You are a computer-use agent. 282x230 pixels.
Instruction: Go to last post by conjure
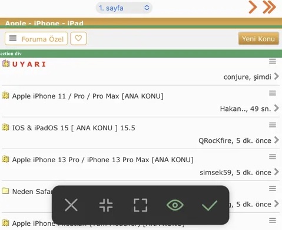(x=277, y=76)
